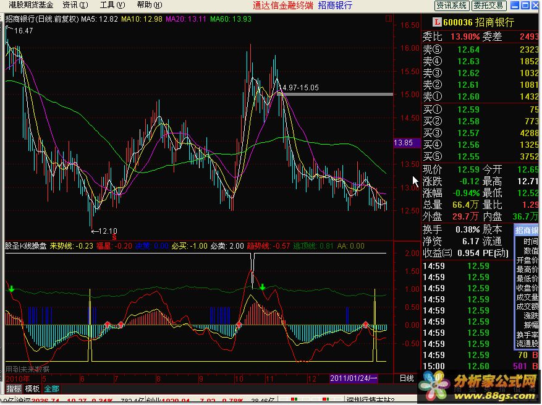Click the MA60: 13.93 legend label
This screenshot has width=542, height=405.
231,19
